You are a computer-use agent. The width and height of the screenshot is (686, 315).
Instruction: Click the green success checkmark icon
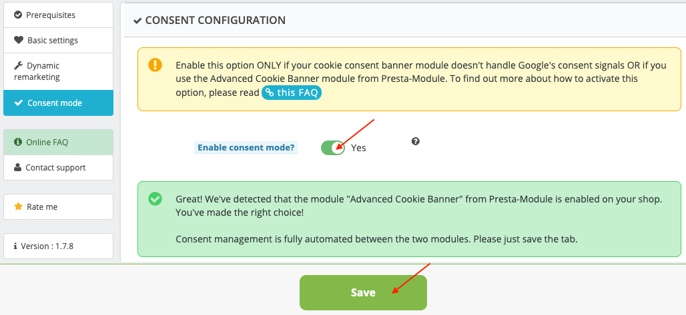point(155,199)
